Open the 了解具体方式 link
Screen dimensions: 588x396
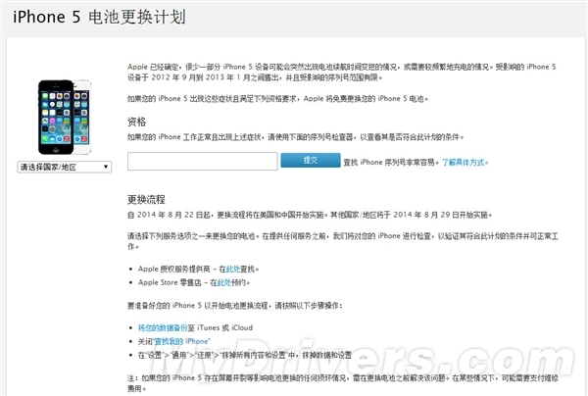click(465, 163)
